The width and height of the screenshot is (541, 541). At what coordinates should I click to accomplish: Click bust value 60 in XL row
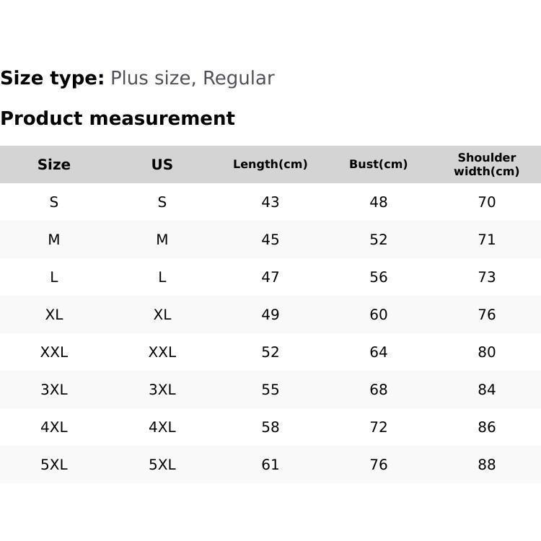pos(379,315)
